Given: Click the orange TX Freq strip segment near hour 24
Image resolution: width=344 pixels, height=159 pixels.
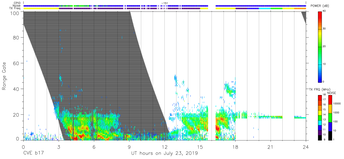Looking at the screenshot, I should [x=300, y=8].
